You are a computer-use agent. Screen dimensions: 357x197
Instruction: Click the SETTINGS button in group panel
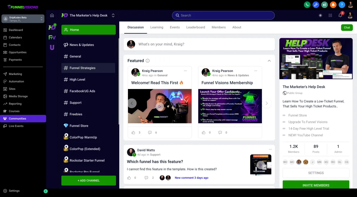click(316, 173)
